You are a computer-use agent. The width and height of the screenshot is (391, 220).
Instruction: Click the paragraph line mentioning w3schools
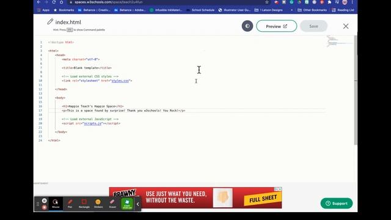coord(123,111)
